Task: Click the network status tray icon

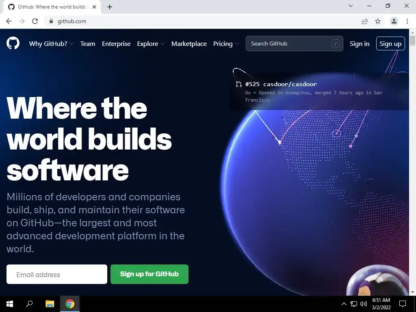Action: coord(354,304)
